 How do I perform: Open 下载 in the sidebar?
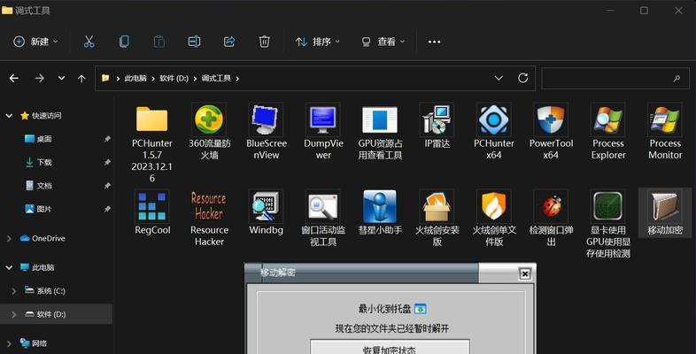(x=44, y=162)
